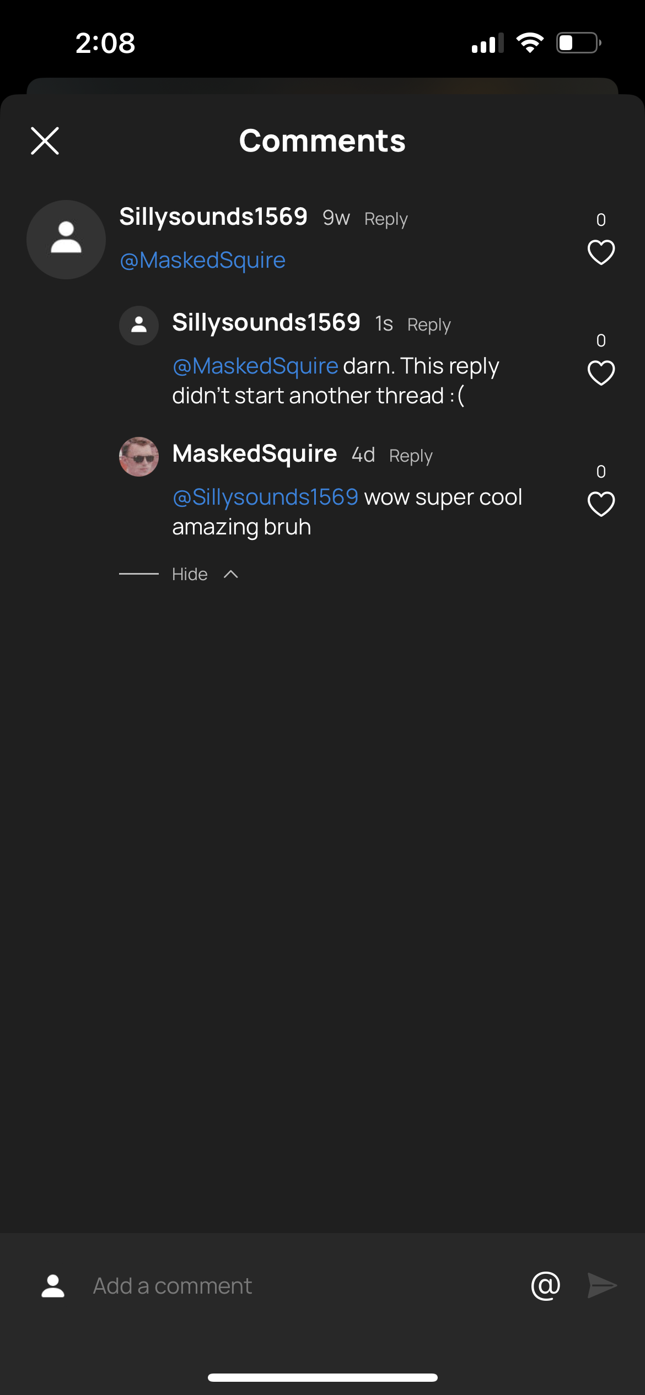Click the Sillysounds1569 username on the first reply
645x1395 pixels.
[267, 323]
